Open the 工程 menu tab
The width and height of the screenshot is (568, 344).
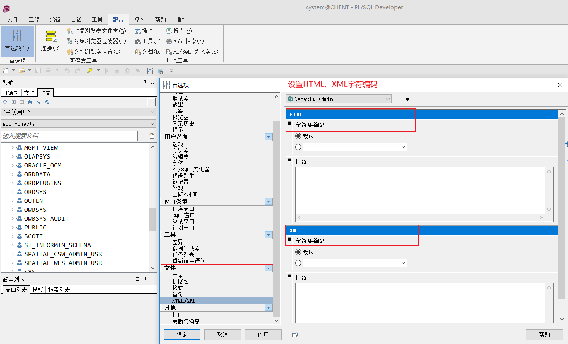coord(34,20)
